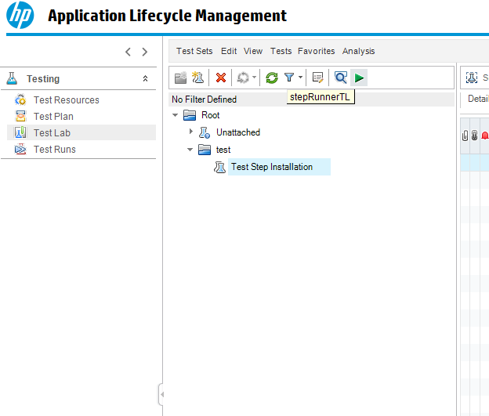Click the first paperclip attachment column icon
Screen dimensions: 489x416
click(x=465, y=136)
